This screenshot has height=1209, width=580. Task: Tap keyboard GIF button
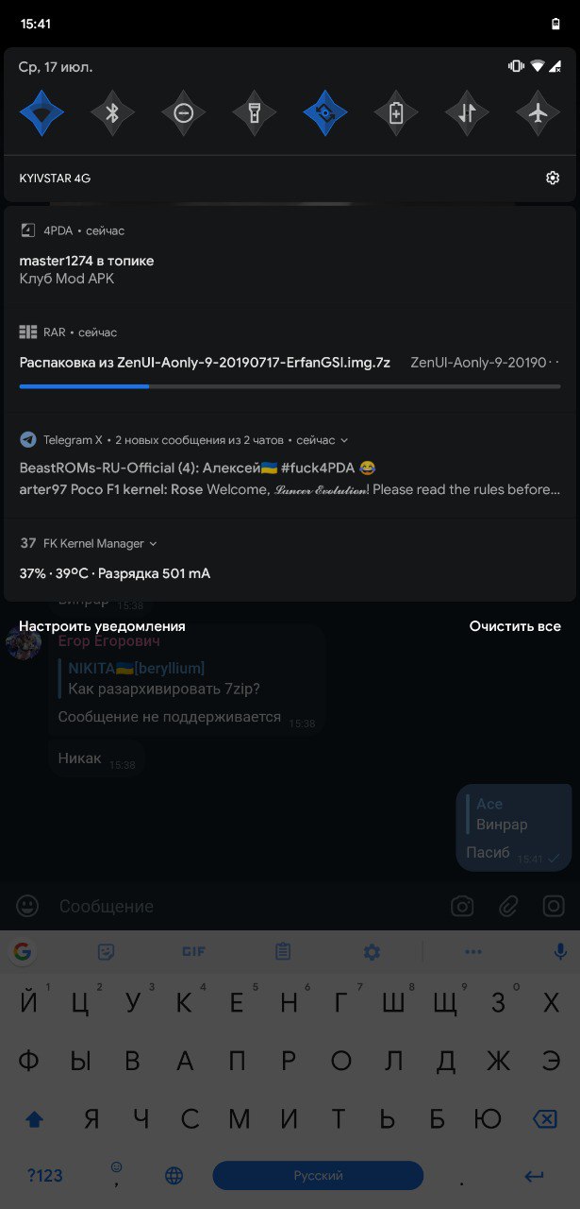point(193,952)
